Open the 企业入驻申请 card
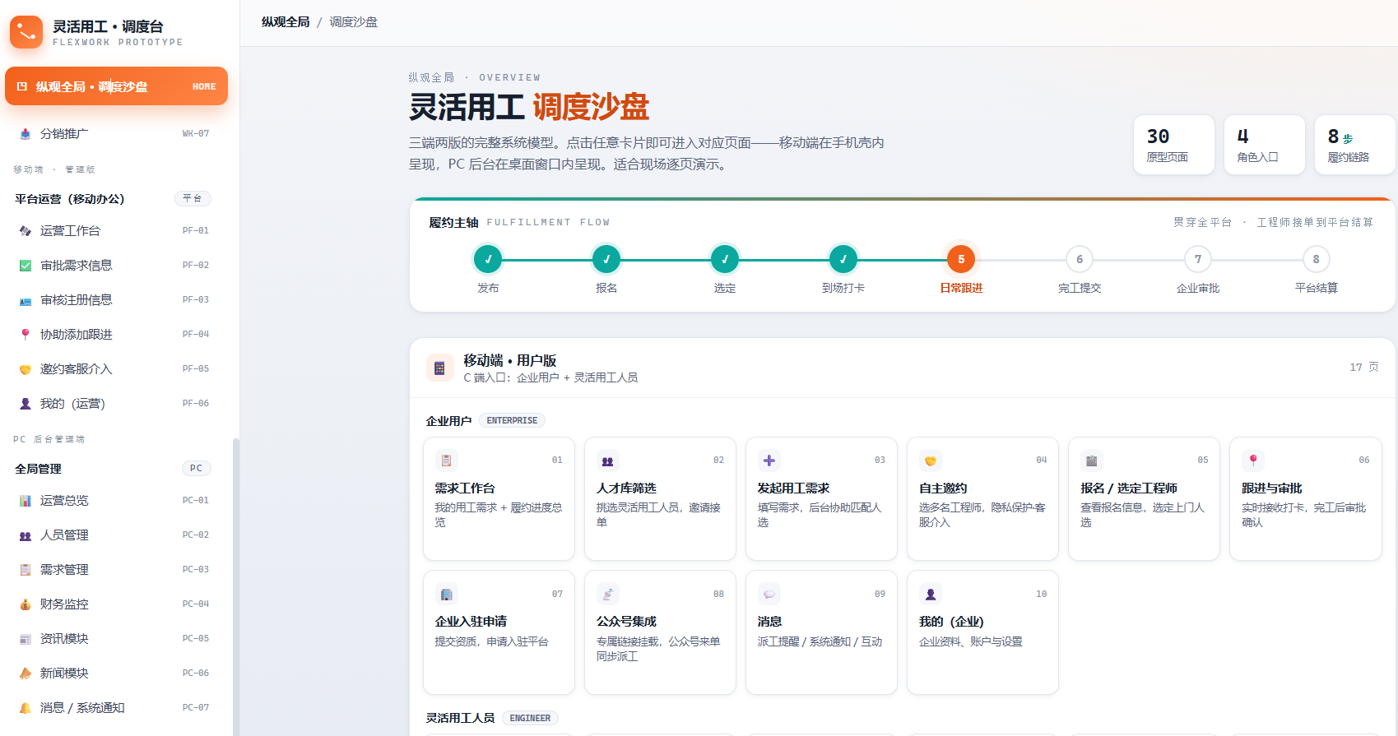The height and width of the screenshot is (736, 1398). point(499,632)
